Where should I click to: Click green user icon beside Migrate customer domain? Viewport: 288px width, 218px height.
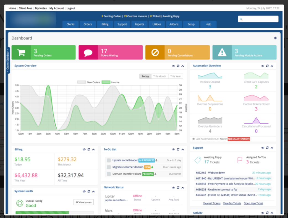152,167
